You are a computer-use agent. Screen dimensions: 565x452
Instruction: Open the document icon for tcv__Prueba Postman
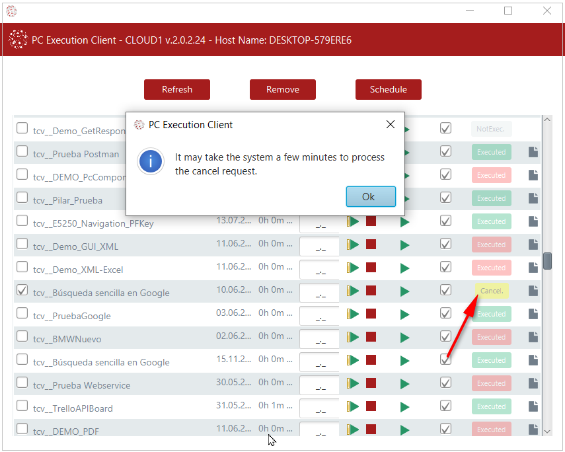pyautogui.click(x=533, y=153)
